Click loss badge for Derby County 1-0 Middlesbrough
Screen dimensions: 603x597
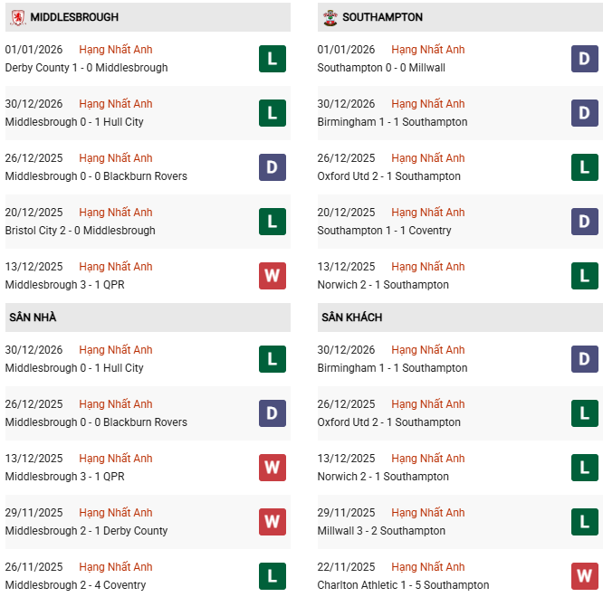click(x=273, y=59)
